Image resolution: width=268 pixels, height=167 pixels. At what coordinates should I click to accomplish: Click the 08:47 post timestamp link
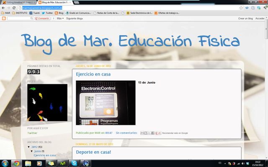109,133
